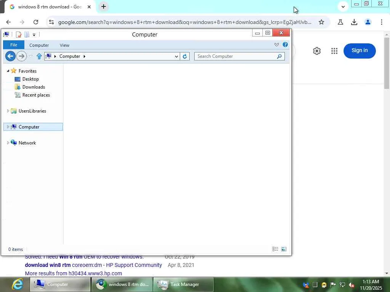Switch to Task Manager on taskbar

click(184, 284)
